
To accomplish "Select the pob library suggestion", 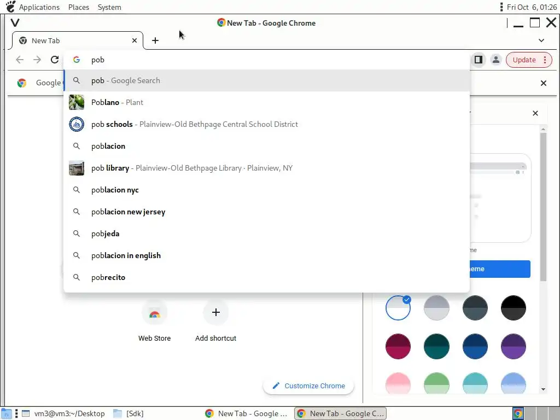I will click(x=266, y=168).
